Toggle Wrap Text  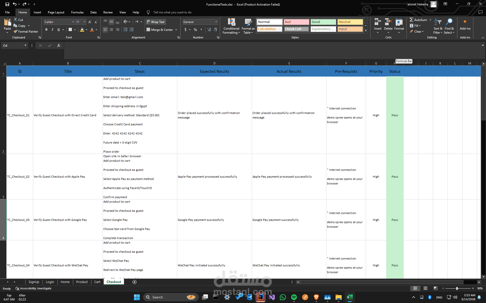click(155, 22)
